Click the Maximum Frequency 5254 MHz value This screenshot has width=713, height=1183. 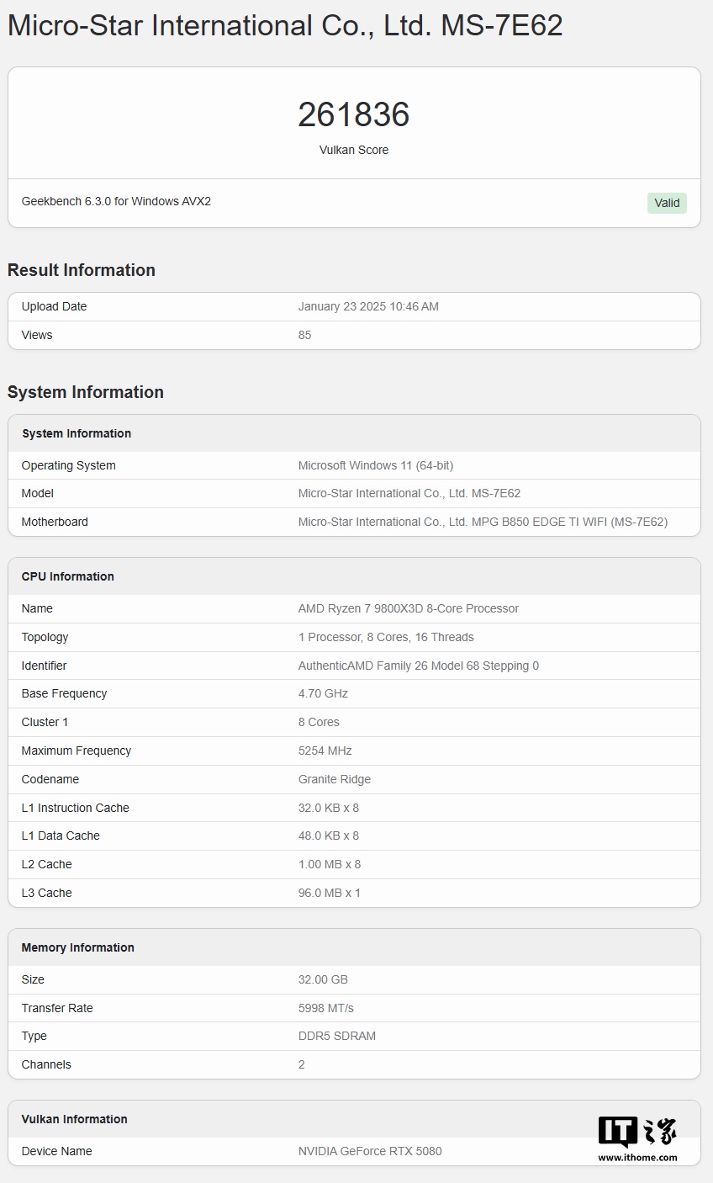pyautogui.click(x=325, y=751)
